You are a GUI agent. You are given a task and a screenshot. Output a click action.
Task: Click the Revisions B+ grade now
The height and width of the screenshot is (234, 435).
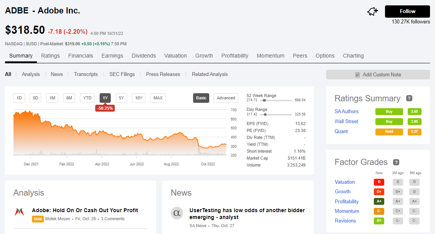tap(379, 221)
